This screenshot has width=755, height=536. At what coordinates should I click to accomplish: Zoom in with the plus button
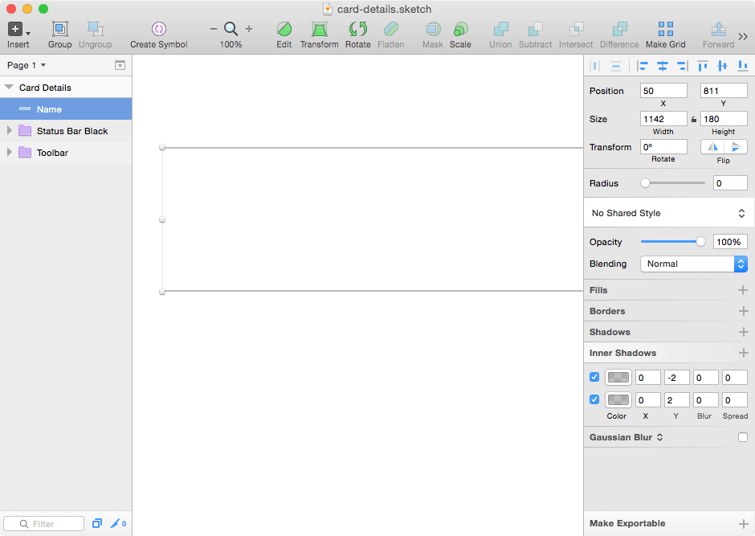click(x=249, y=29)
